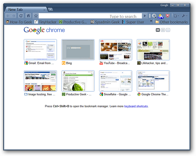Viewport: 196px width, 156px height.
Task: Go to the Home page icon
Action: pyautogui.click(x=28, y=16)
